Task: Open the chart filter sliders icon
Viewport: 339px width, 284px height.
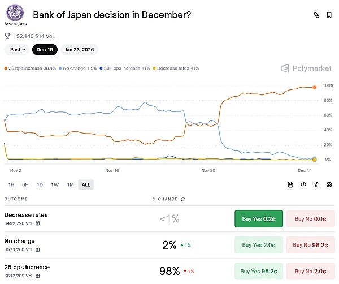Action: 316,184
